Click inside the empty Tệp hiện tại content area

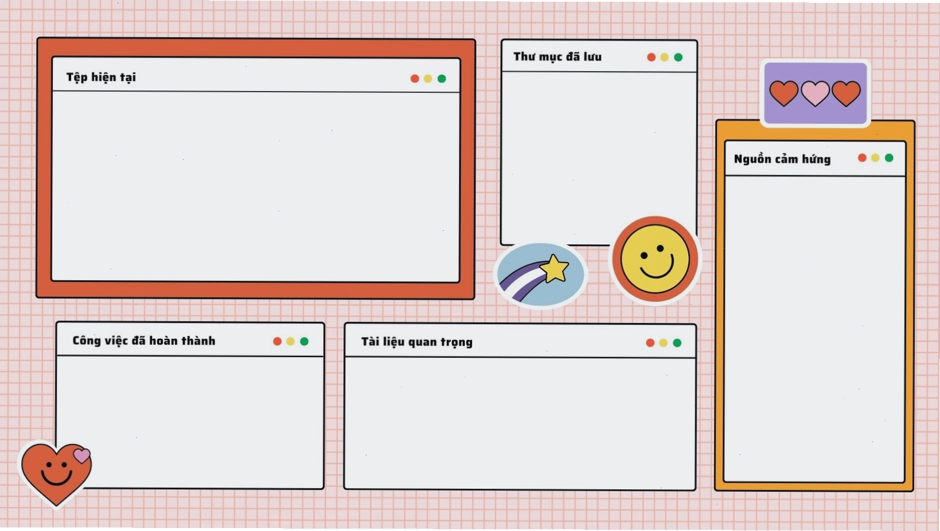tap(256, 187)
